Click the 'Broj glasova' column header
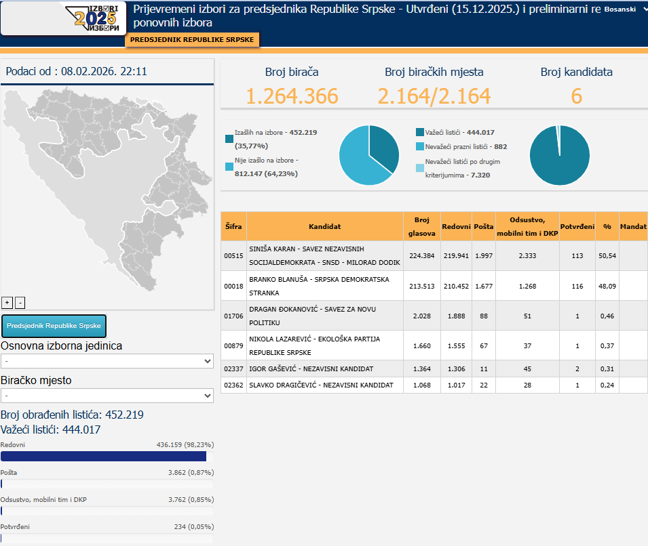 pos(421,226)
